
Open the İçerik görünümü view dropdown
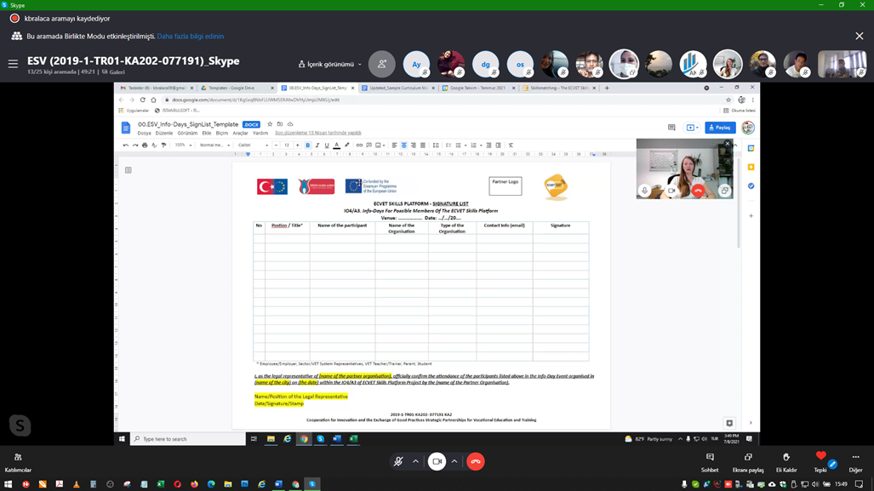(x=330, y=64)
